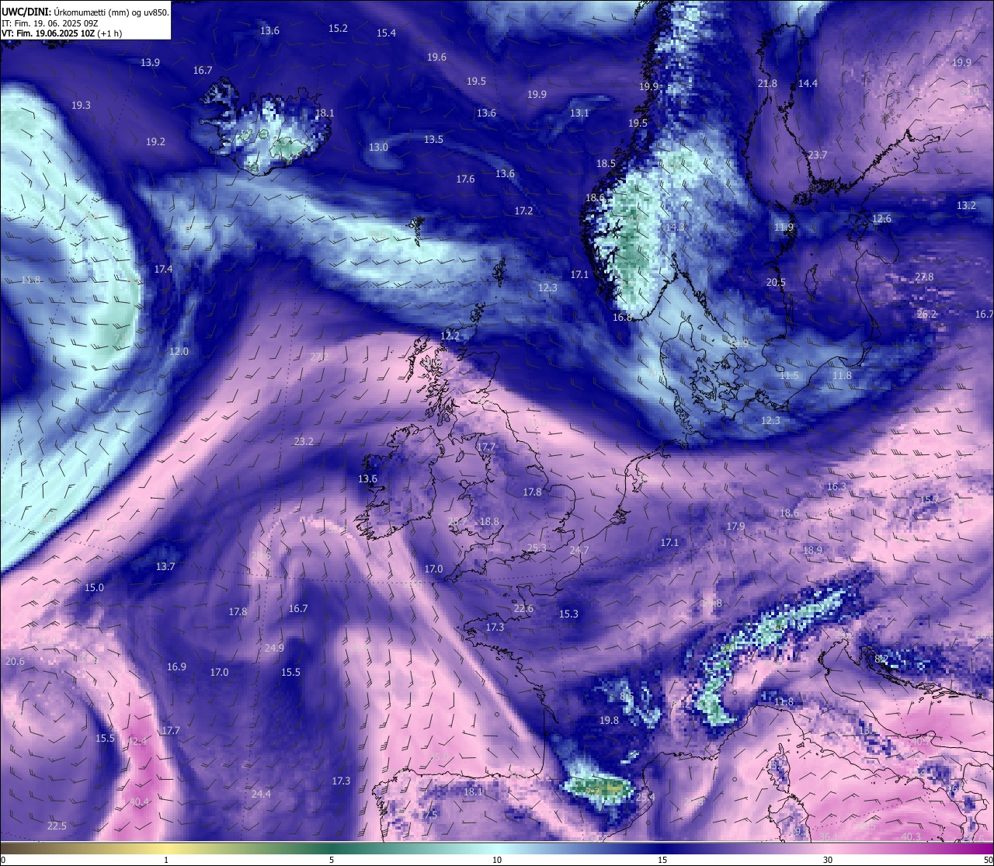994x866 pixels.
Task: Click the value label 14.4
Action: click(808, 83)
